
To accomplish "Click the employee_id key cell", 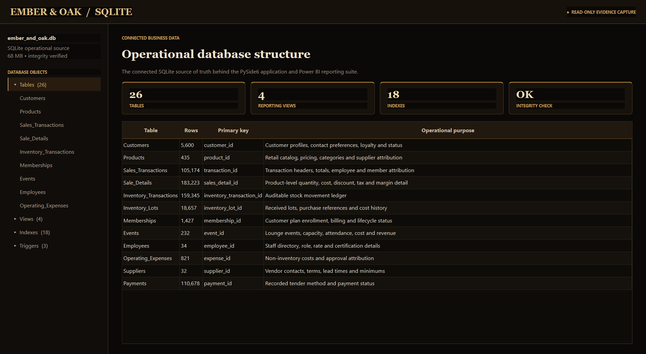I will [x=233, y=246].
